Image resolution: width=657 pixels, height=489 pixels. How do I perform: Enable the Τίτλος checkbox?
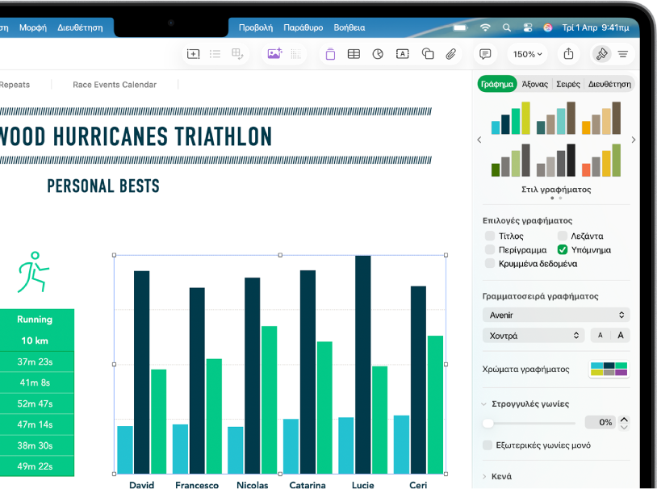pos(489,236)
